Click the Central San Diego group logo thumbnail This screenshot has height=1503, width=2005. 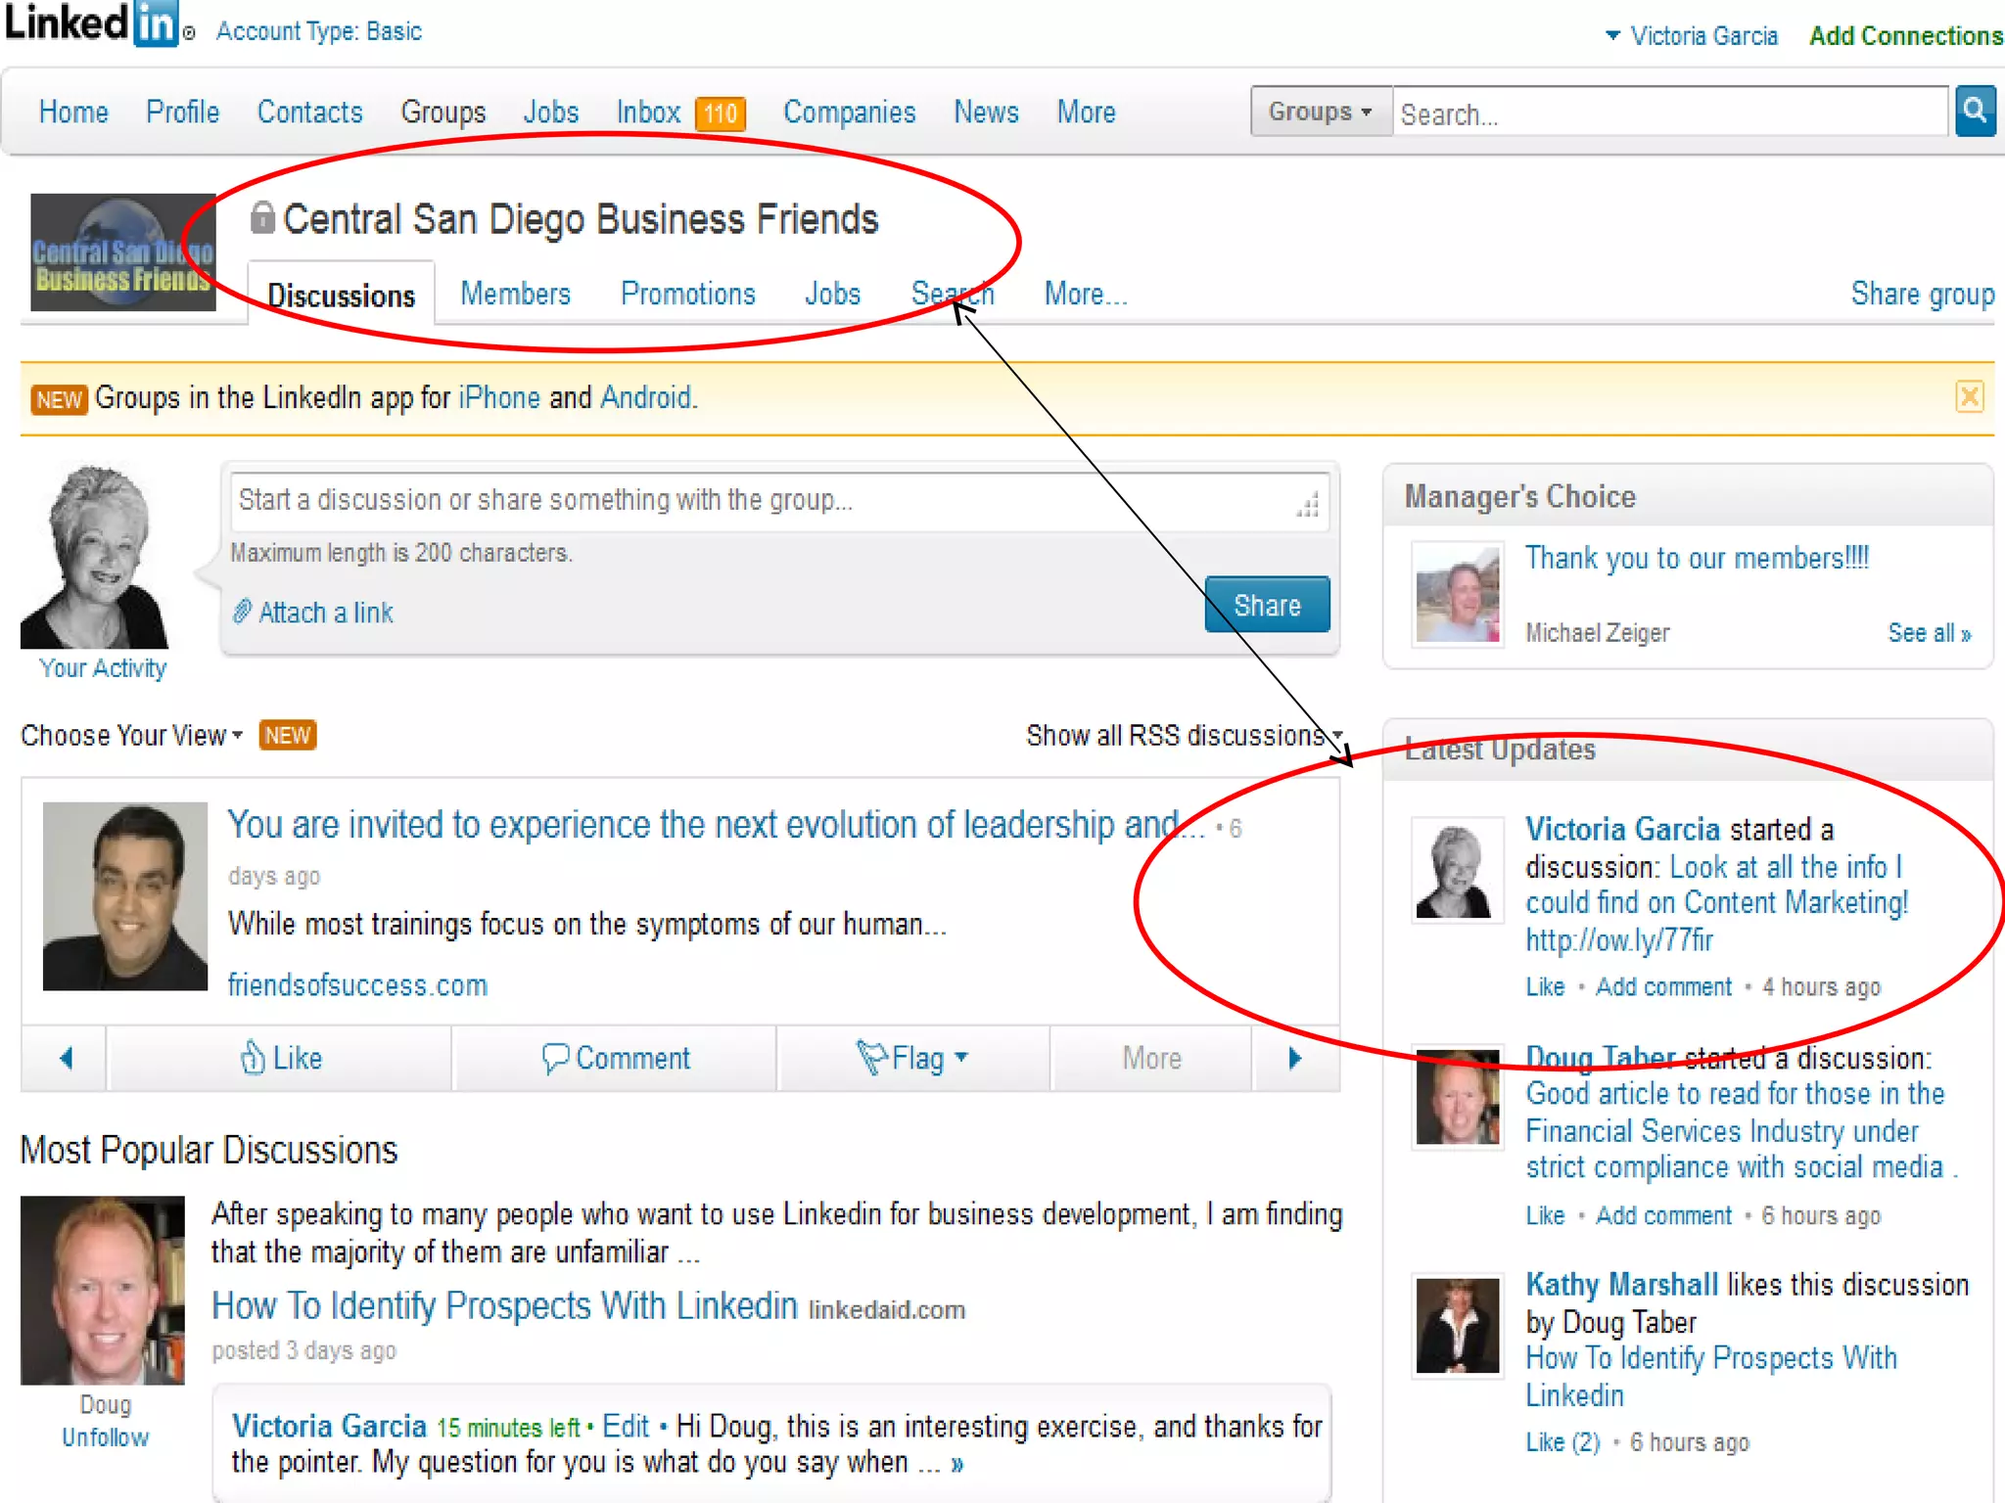coord(122,252)
